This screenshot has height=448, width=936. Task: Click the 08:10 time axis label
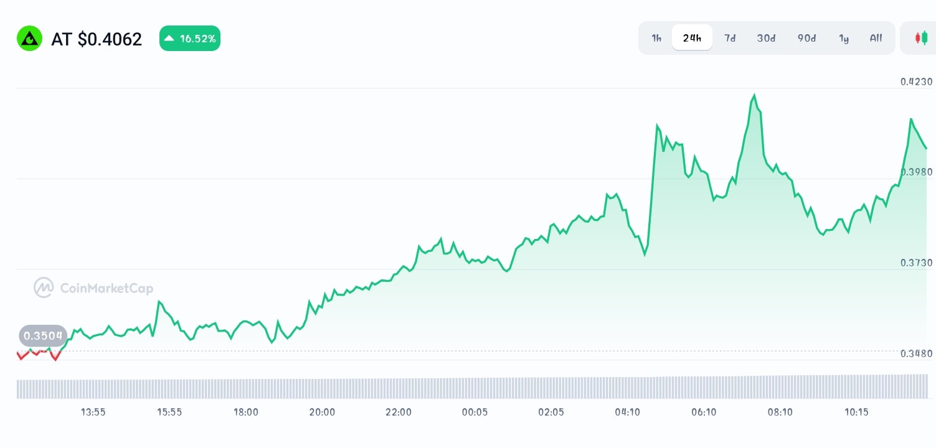tap(780, 412)
